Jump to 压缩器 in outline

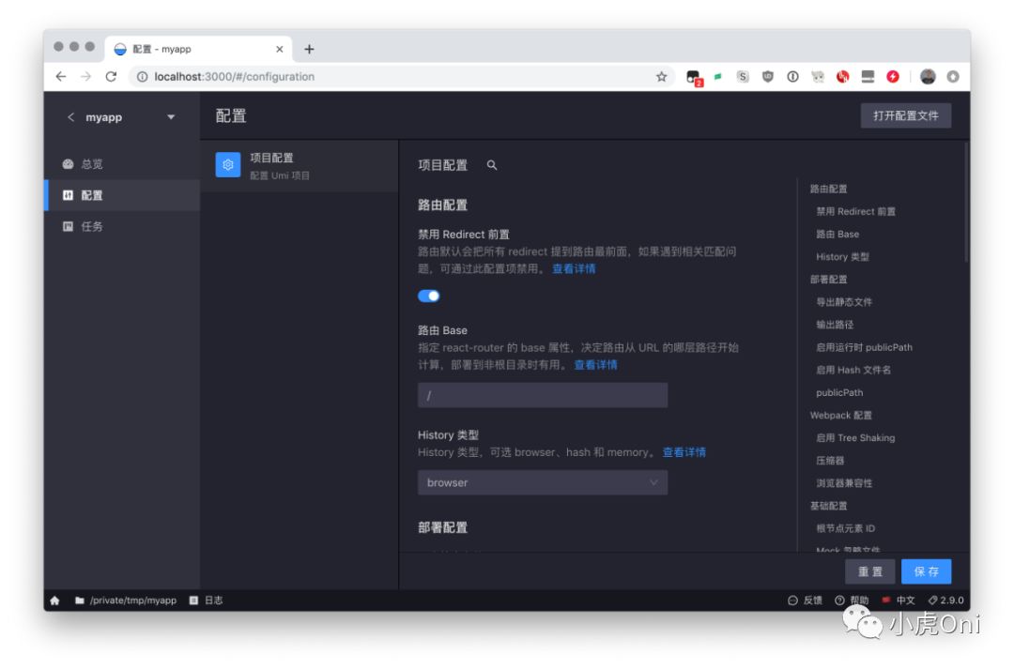point(830,460)
